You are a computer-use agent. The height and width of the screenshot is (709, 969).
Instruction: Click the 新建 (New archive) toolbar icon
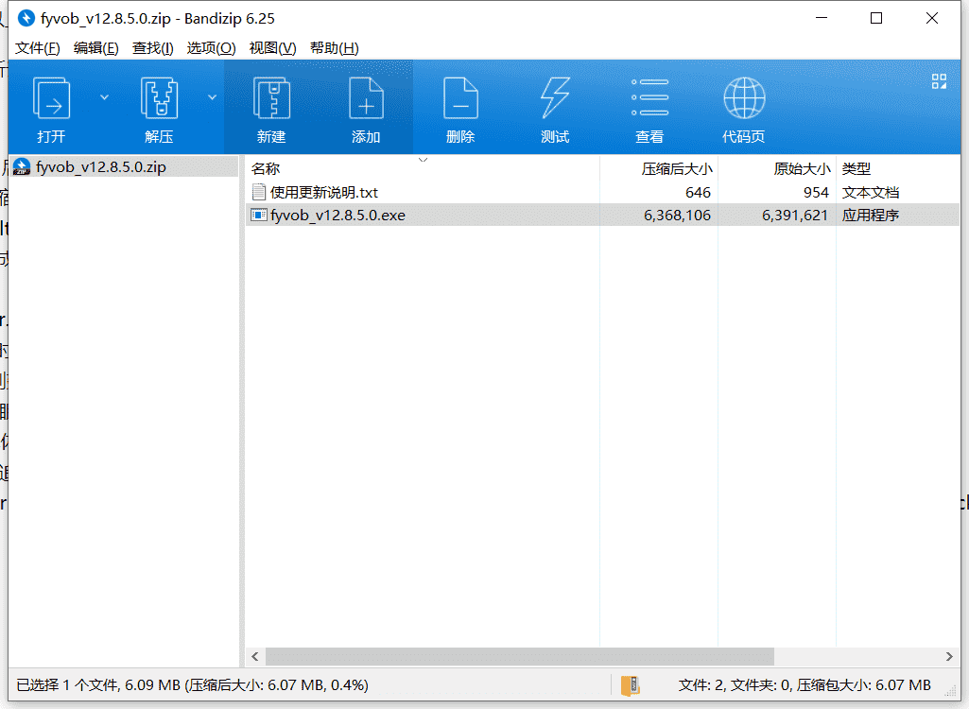pos(271,98)
